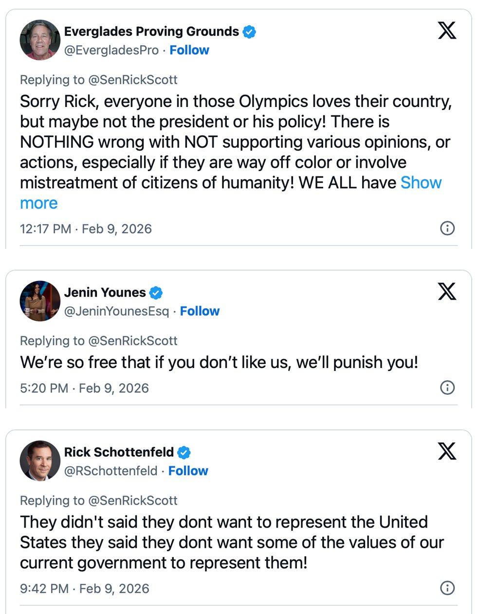This screenshot has width=477, height=614.
Task: Open the Jenin Younes display name link
Action: pos(105,293)
